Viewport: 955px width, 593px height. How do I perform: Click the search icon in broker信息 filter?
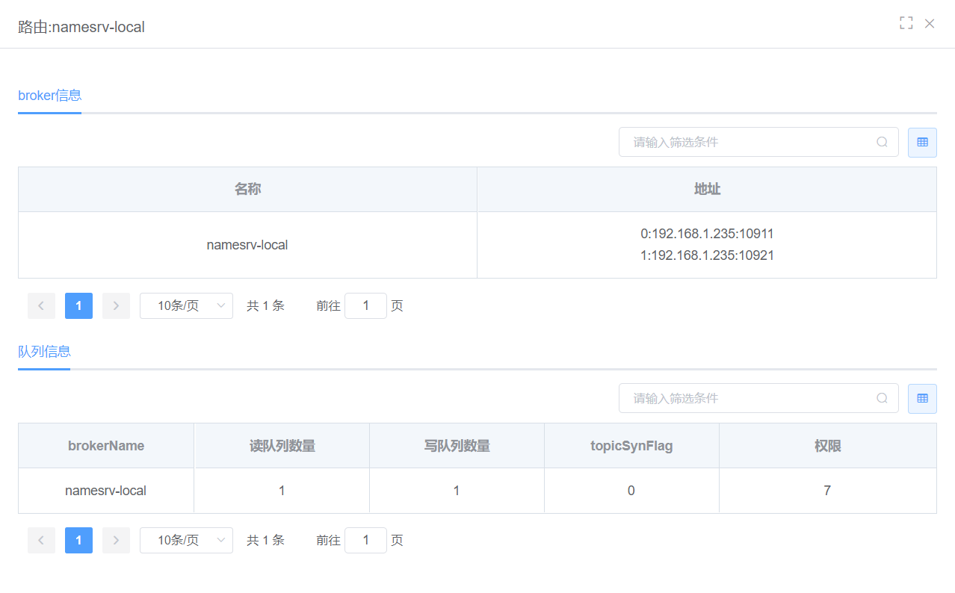click(x=883, y=142)
